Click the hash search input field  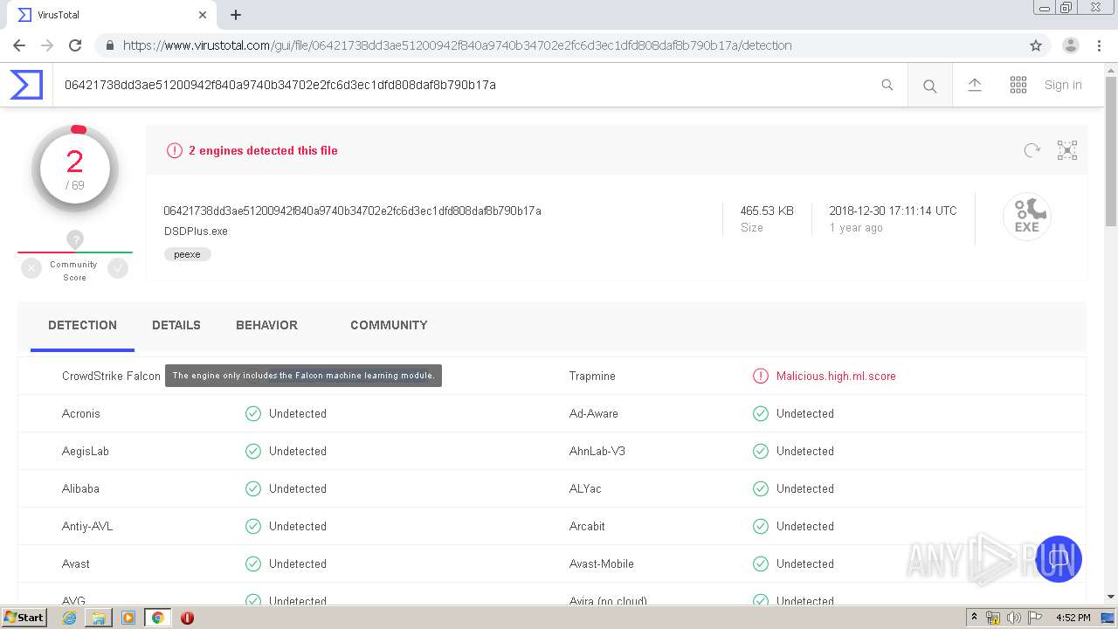click(467, 85)
